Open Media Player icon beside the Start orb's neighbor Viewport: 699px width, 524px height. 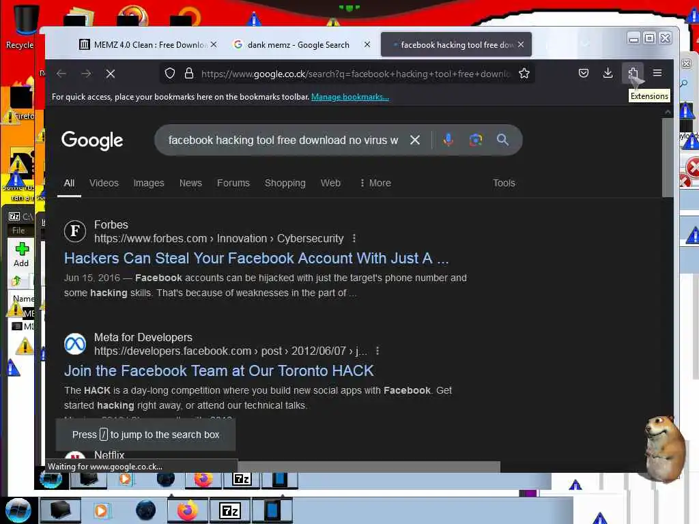point(101,510)
